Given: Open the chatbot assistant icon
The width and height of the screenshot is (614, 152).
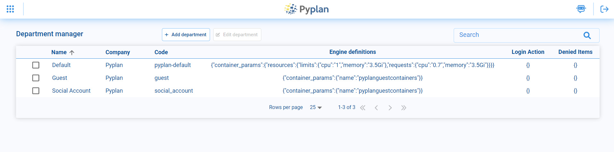Looking at the screenshot, I should (581, 9).
